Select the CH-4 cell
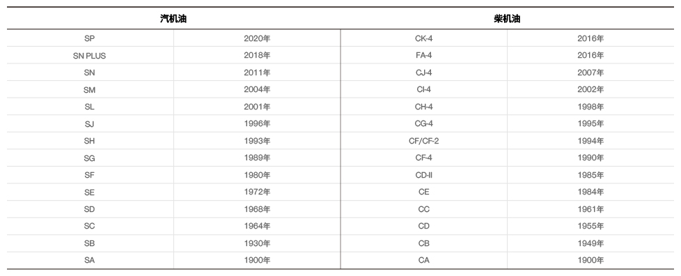The width and height of the screenshot is (681, 276). point(424,107)
